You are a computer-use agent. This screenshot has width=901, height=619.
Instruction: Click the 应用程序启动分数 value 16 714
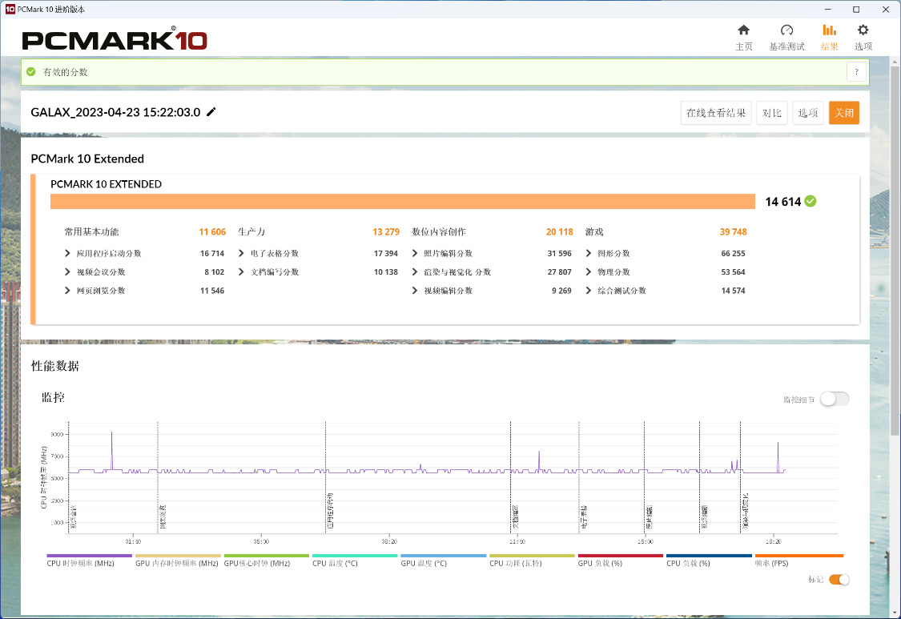212,254
